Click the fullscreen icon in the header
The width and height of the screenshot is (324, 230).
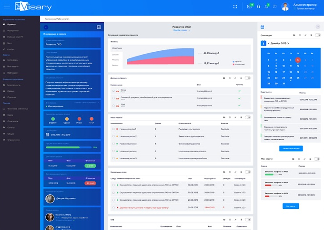235,7
